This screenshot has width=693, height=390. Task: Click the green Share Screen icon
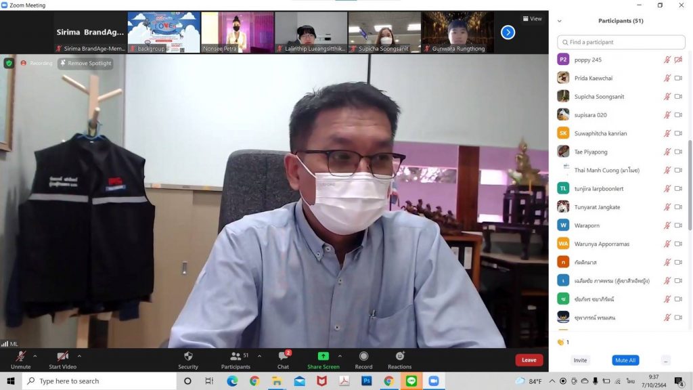323,356
